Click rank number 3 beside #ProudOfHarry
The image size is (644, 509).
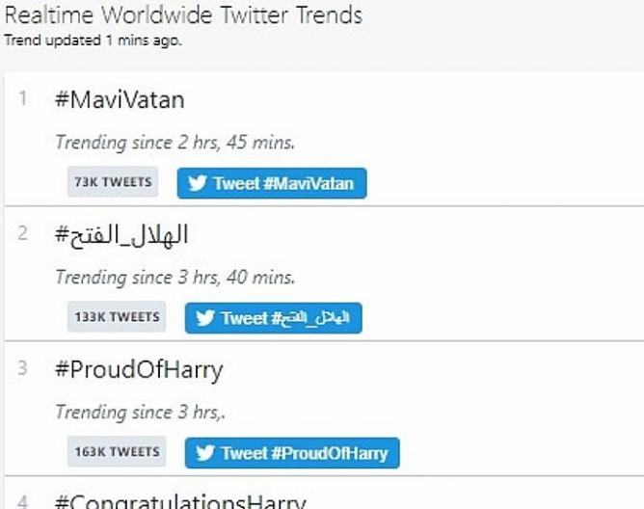22,368
